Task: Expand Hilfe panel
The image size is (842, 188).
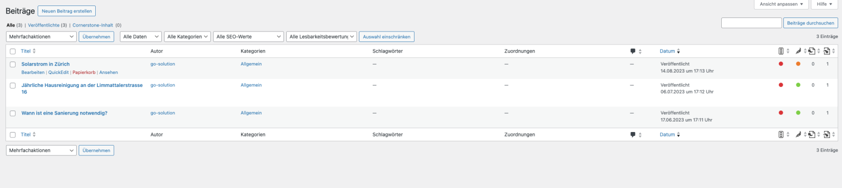Action: pos(824,4)
